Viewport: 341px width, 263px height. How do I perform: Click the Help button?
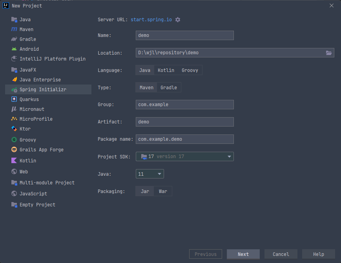(318, 254)
